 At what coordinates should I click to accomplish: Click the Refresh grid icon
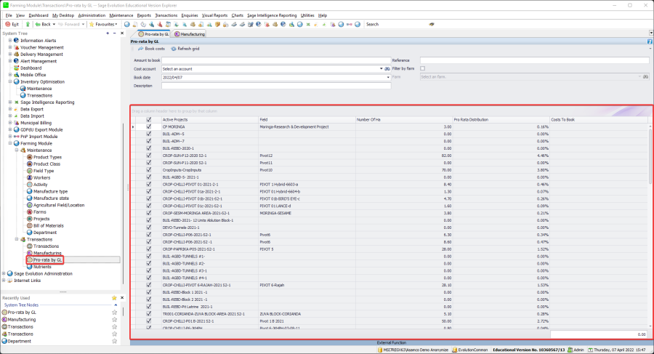coord(173,49)
